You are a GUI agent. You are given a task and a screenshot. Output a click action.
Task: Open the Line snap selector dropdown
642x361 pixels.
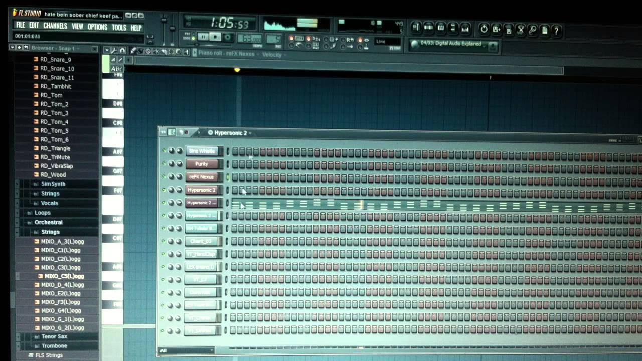point(387,42)
